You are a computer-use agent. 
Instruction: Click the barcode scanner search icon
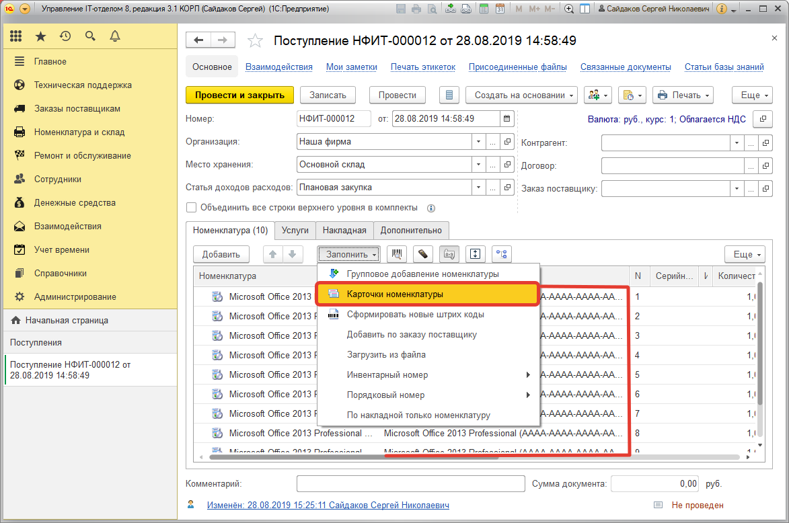point(397,254)
